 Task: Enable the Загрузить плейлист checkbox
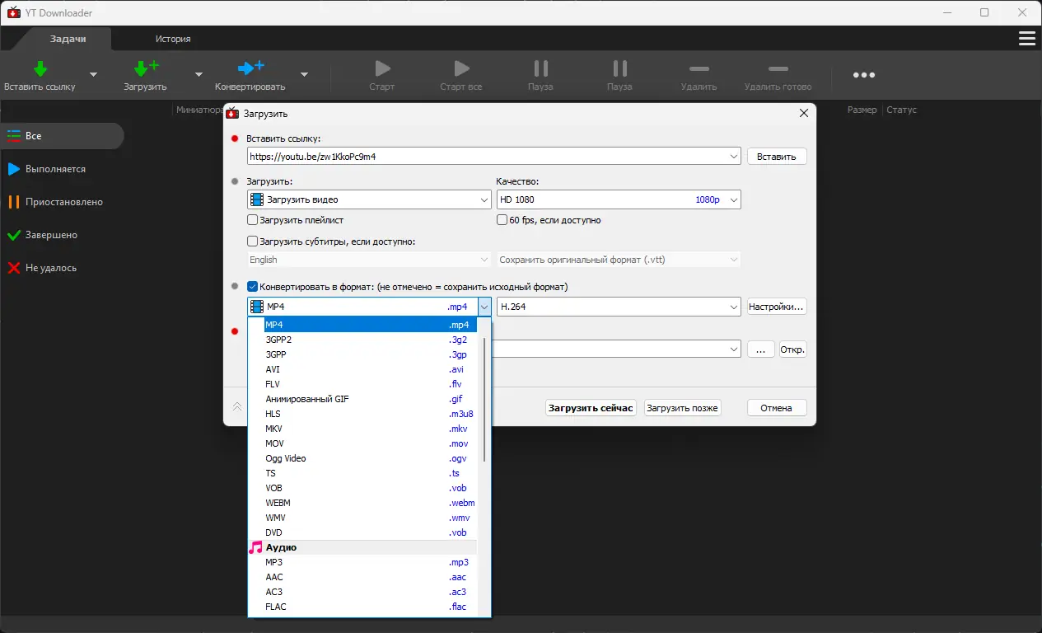[x=252, y=220]
